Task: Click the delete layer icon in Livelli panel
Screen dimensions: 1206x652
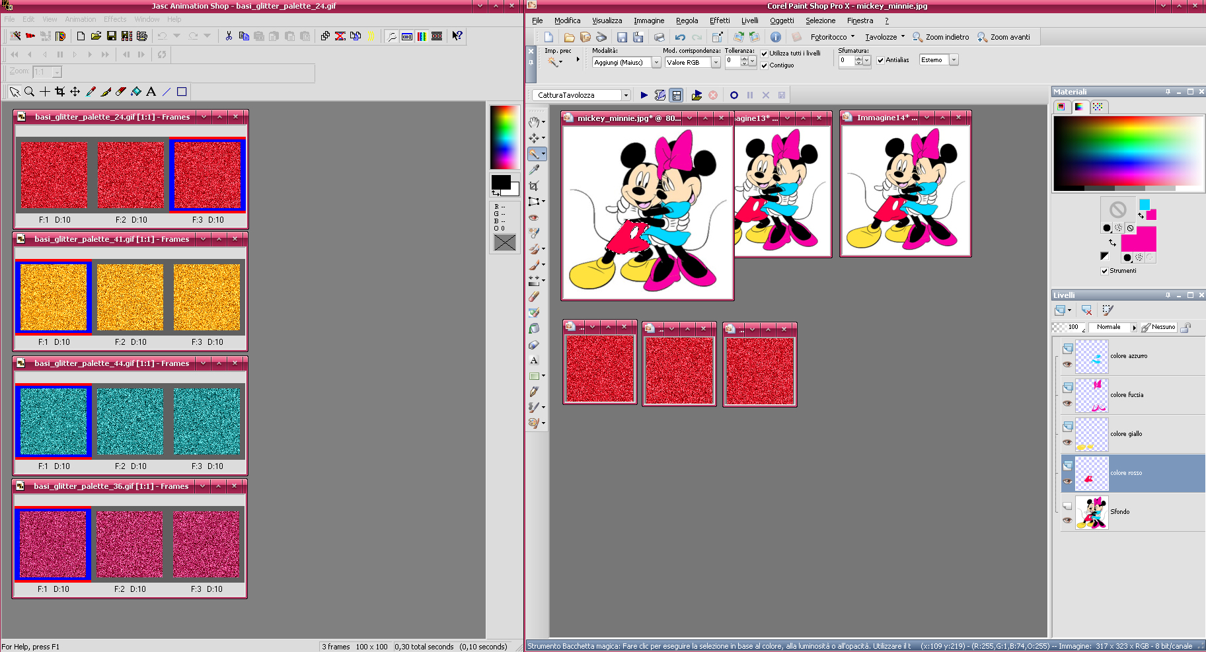Action: click(x=1086, y=310)
